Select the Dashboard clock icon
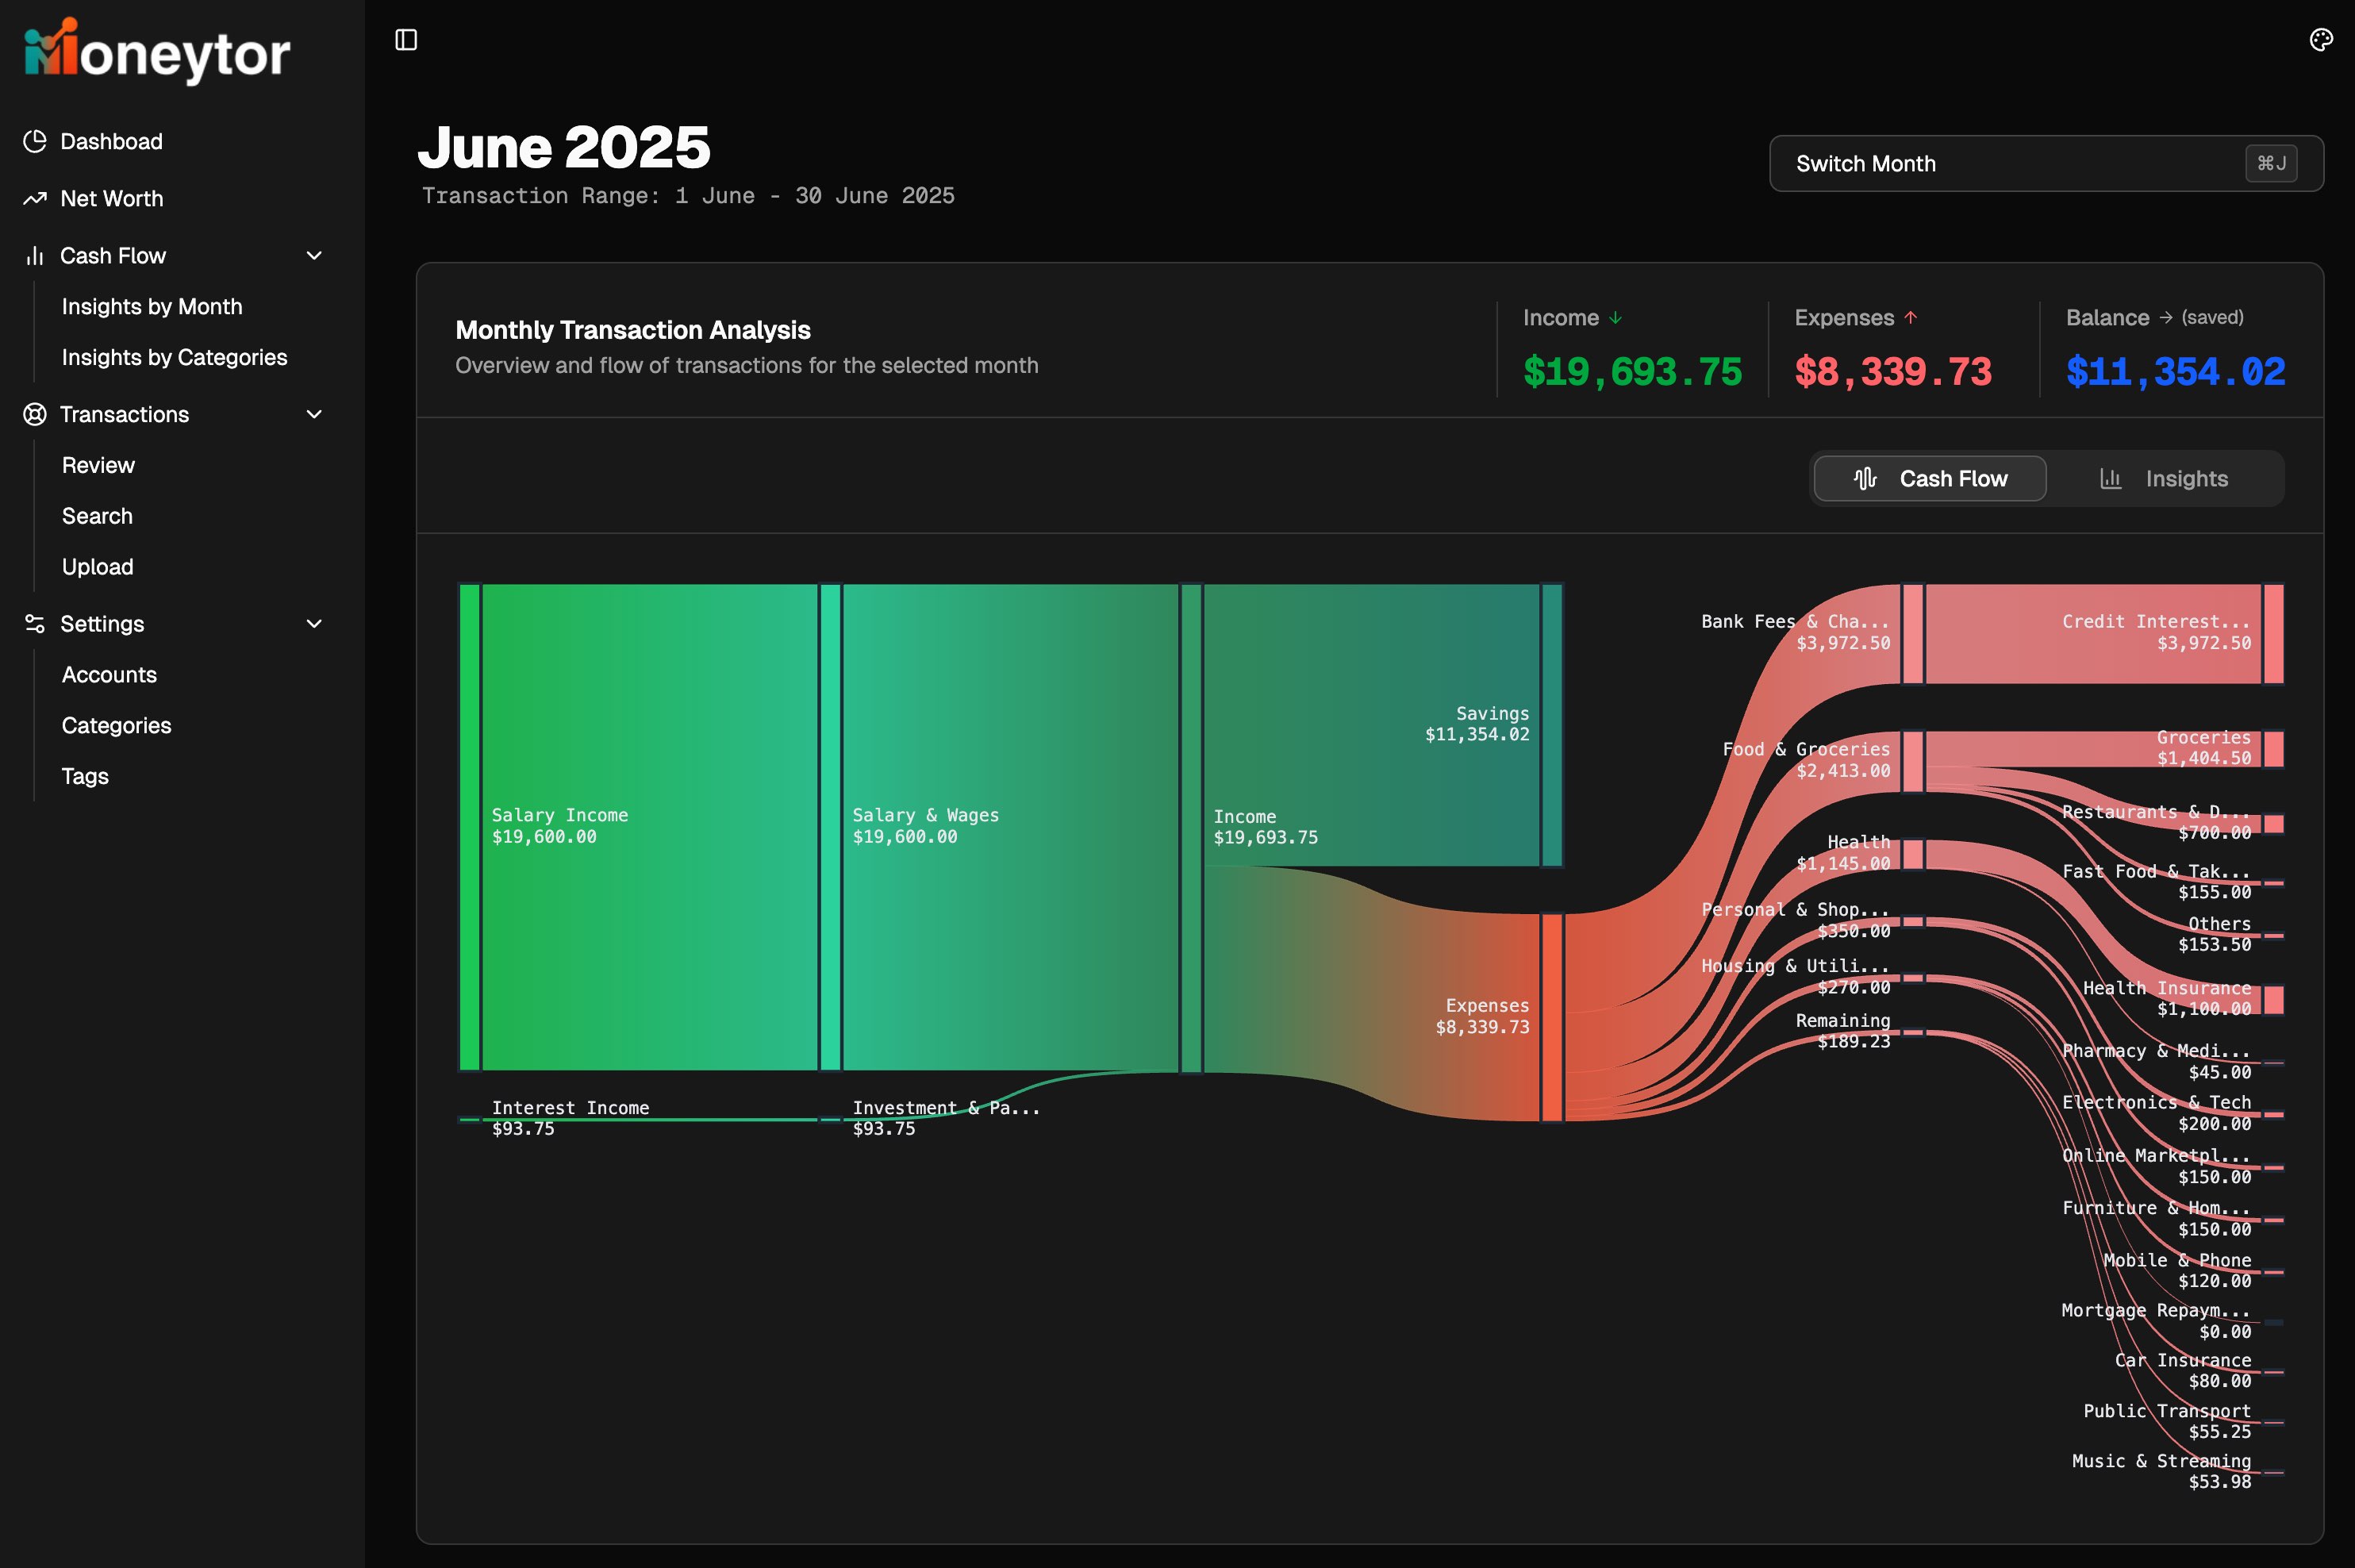 pyautogui.click(x=36, y=141)
